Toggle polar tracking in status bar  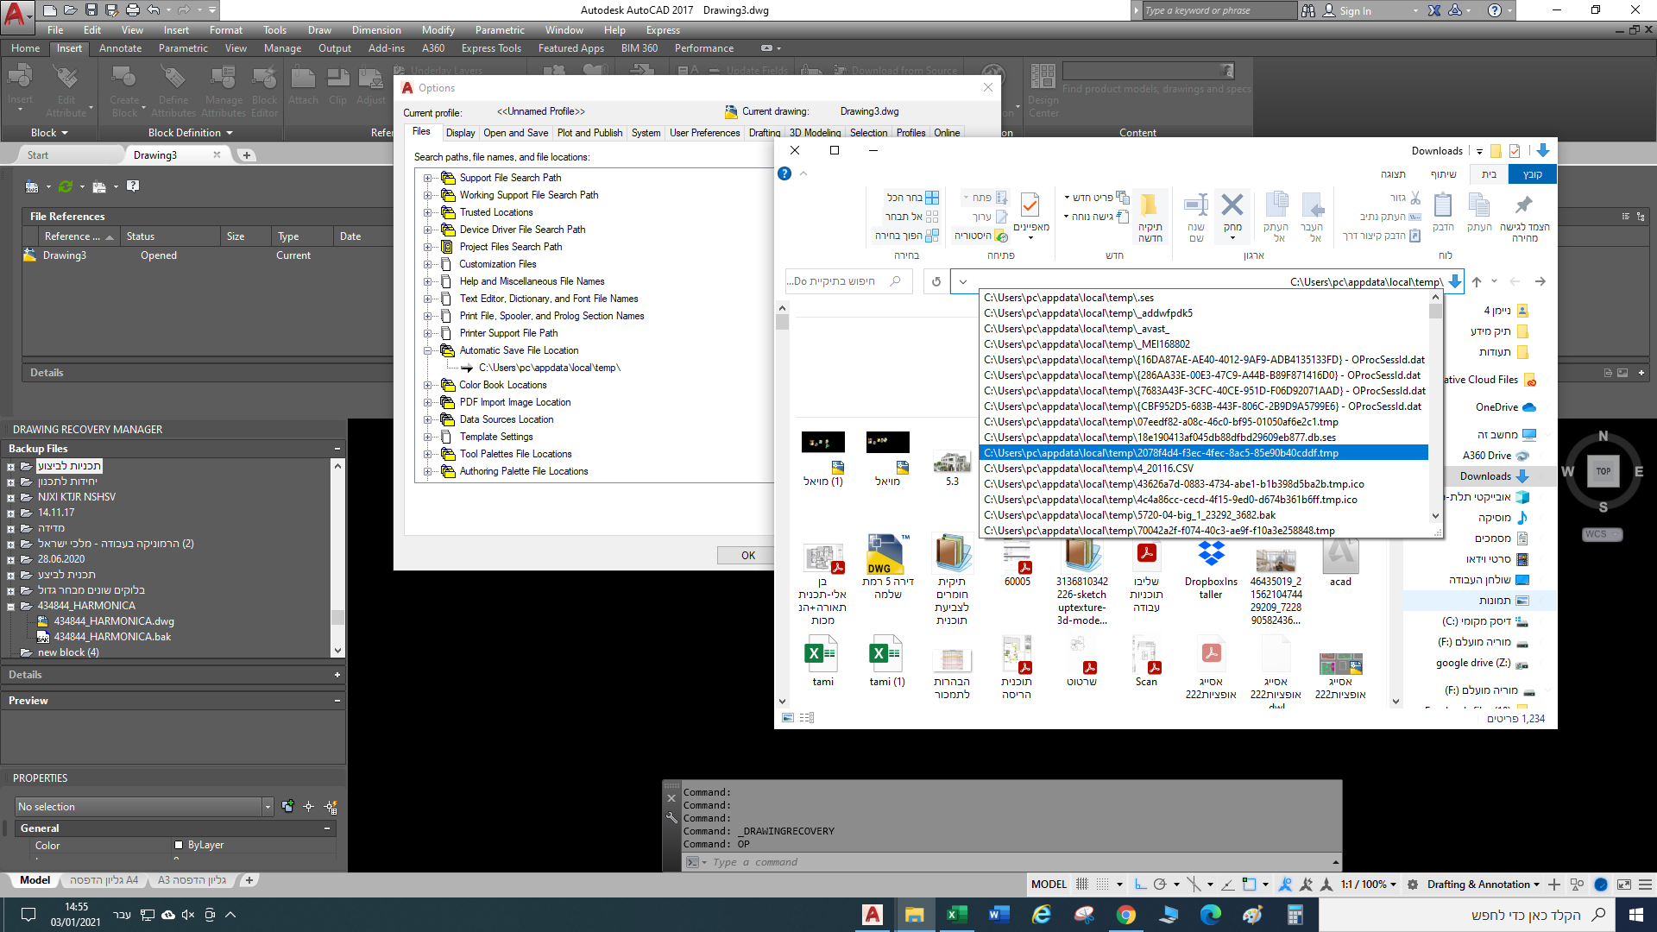click(1160, 885)
